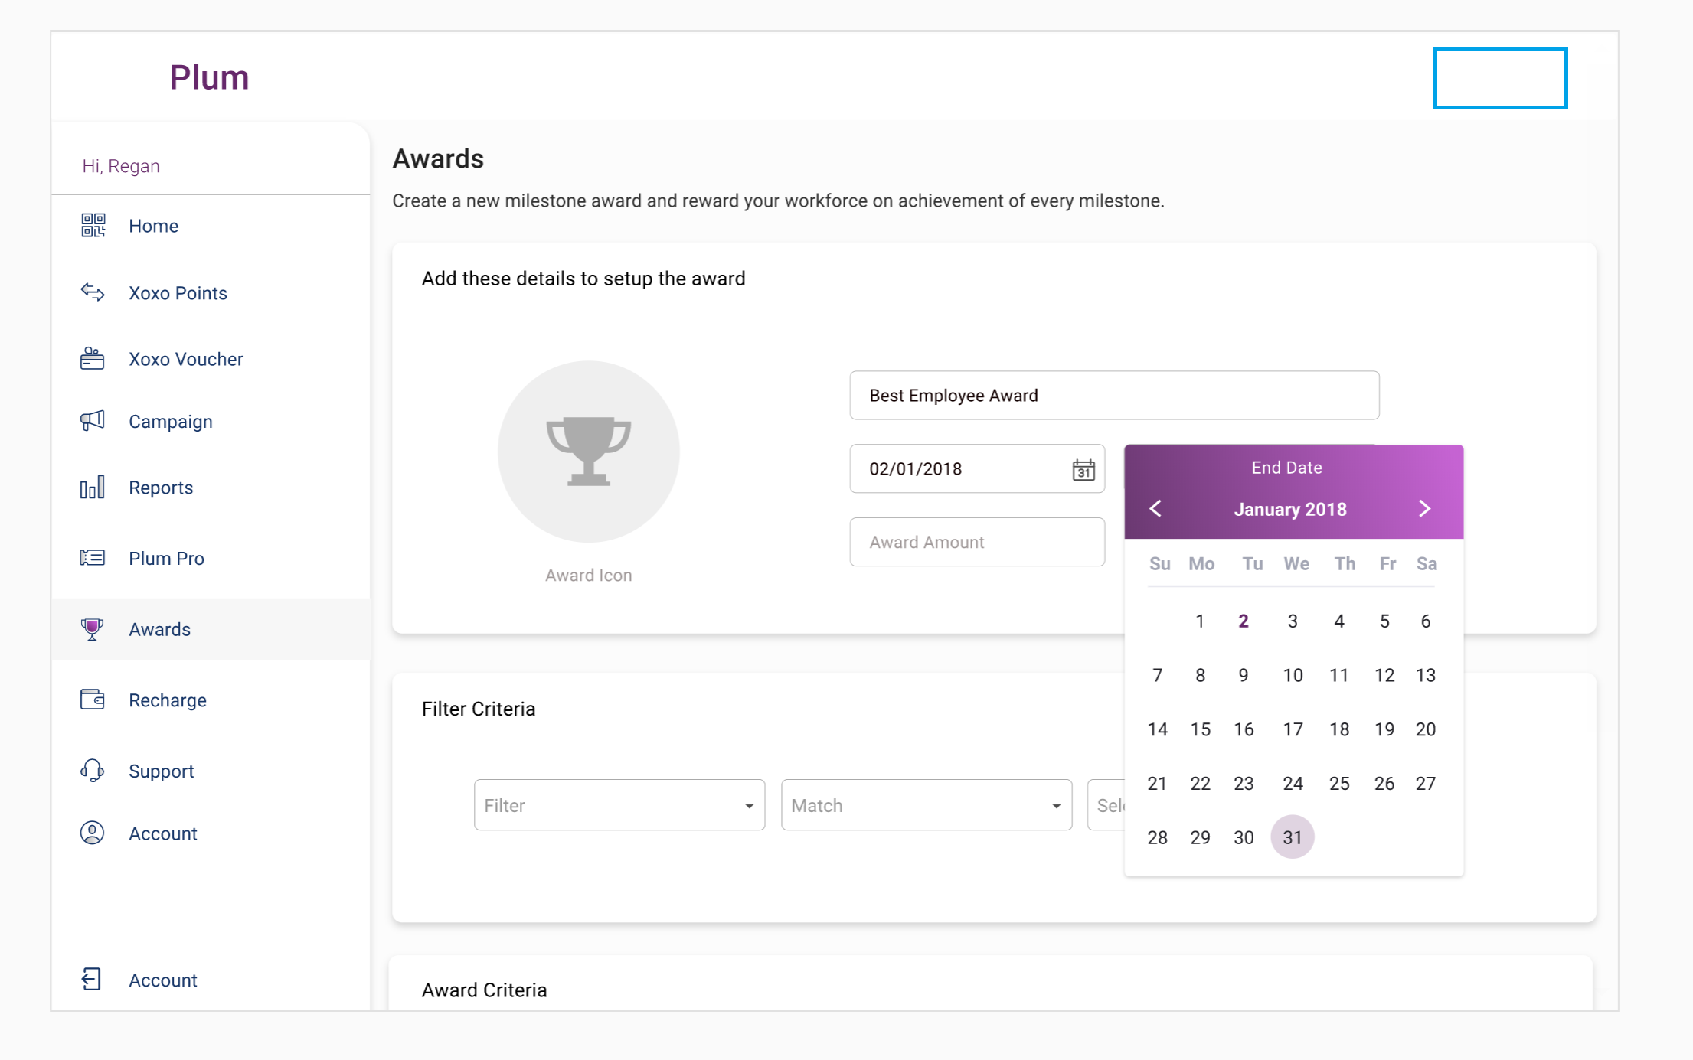Expand the Filter dropdown
This screenshot has width=1693, height=1060.
coord(619,805)
